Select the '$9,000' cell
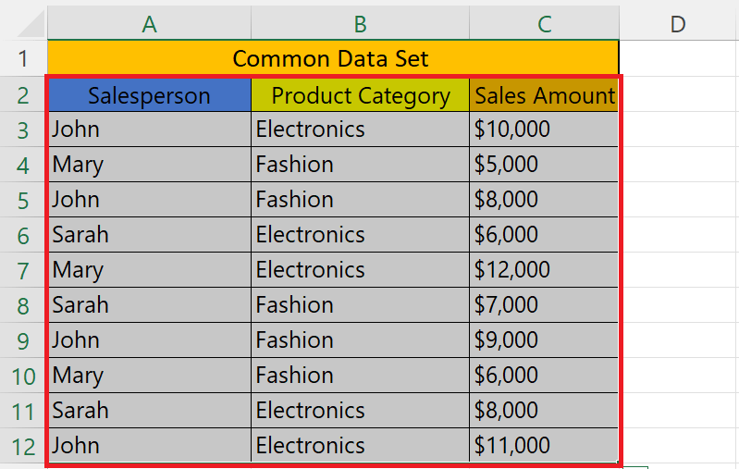Image resolution: width=739 pixels, height=469 pixels. [544, 339]
